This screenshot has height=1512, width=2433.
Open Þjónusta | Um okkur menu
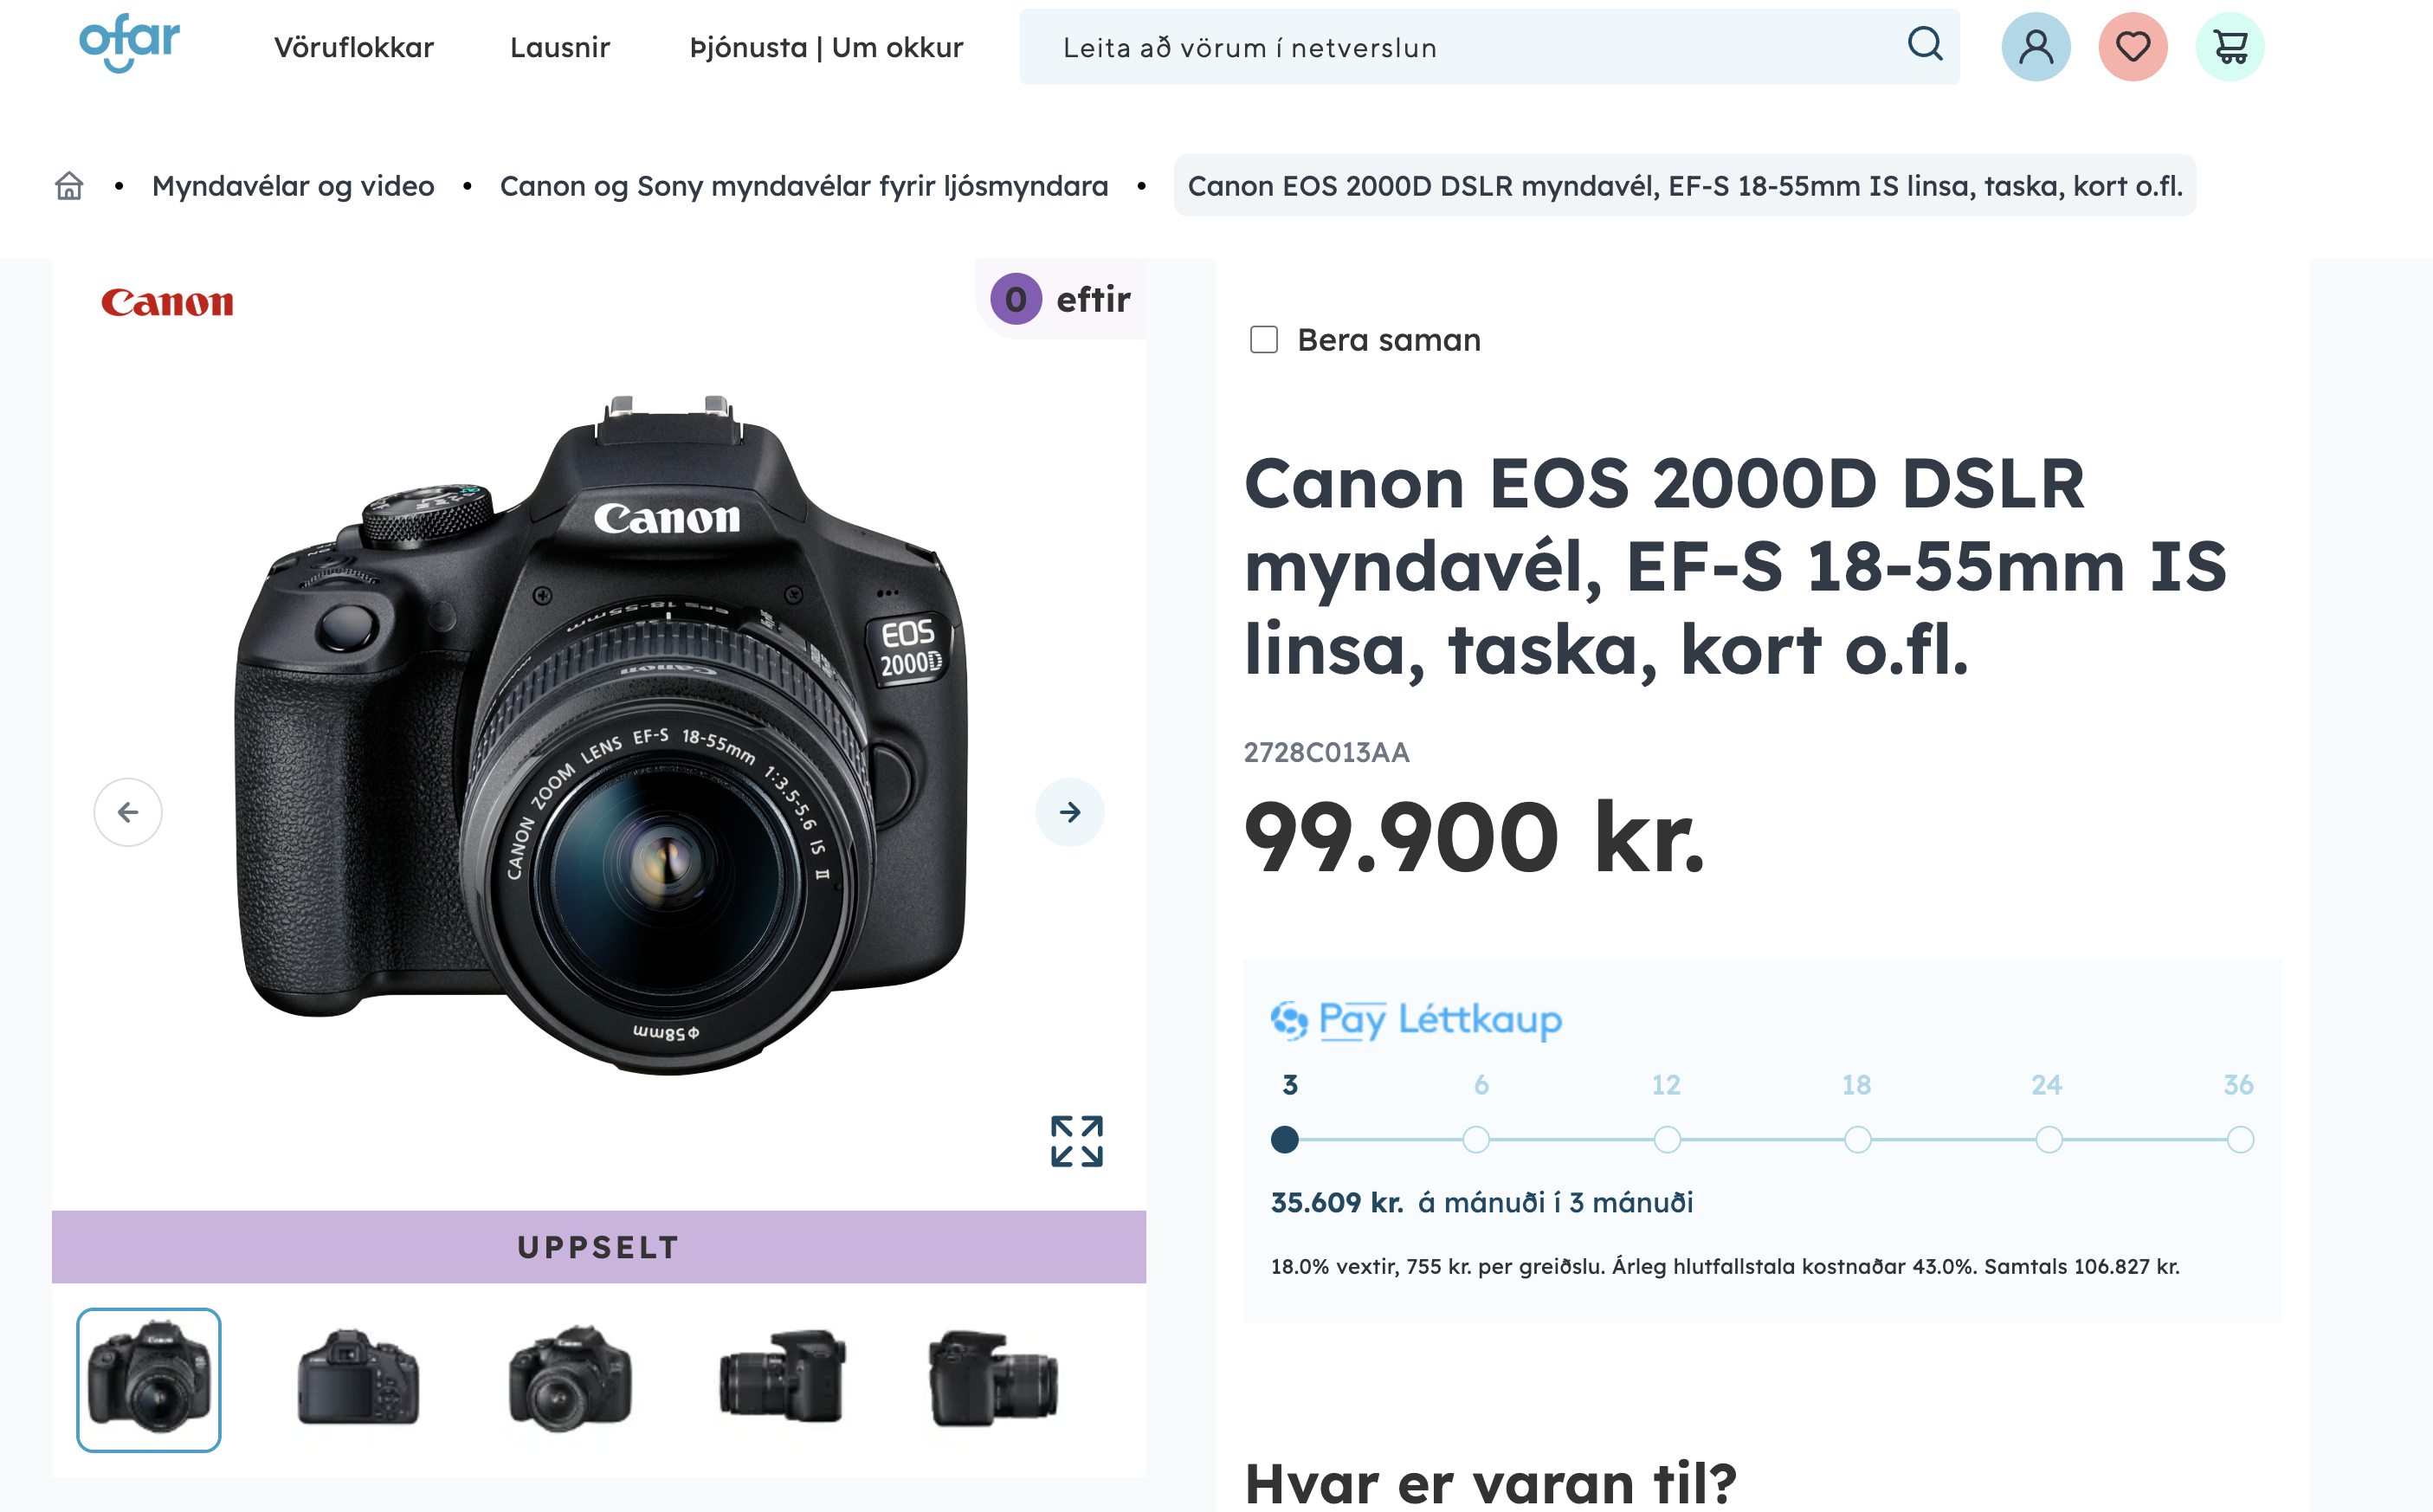(827, 47)
